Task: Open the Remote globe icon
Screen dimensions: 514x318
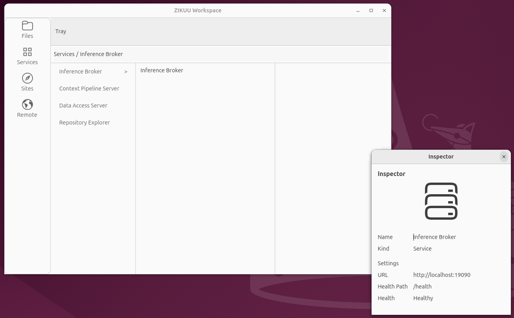Action: point(27,104)
